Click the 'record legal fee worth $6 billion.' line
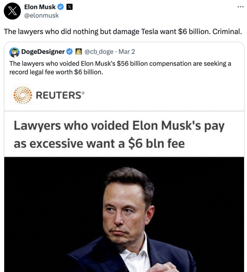The height and width of the screenshot is (272, 247). click(x=56, y=72)
